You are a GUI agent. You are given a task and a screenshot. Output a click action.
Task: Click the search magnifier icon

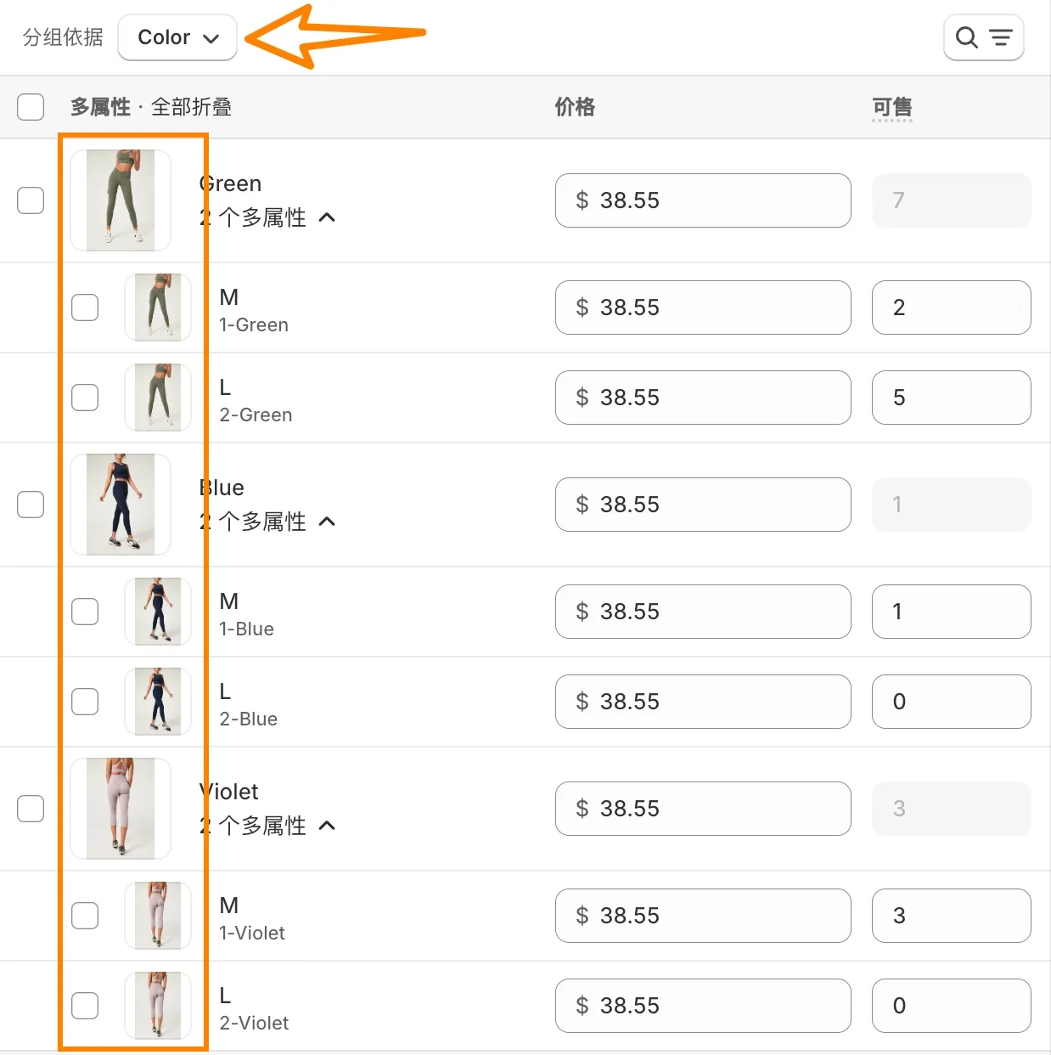(967, 37)
